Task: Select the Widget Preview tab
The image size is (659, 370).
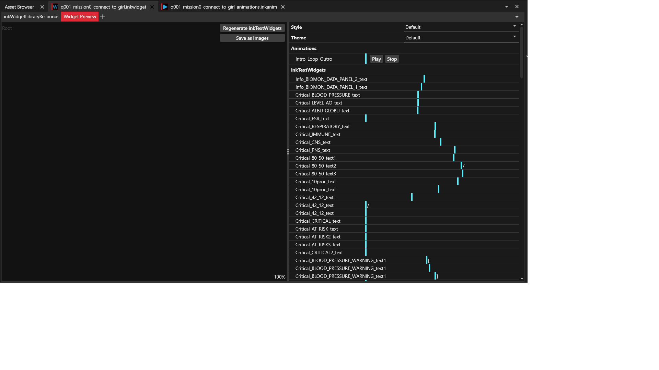Action: click(x=79, y=17)
